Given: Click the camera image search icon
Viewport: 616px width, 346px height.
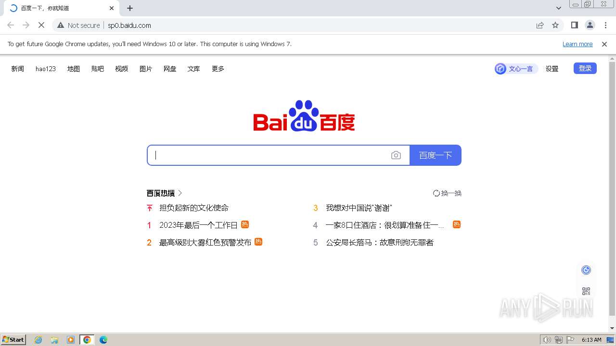Looking at the screenshot, I should coord(396,155).
